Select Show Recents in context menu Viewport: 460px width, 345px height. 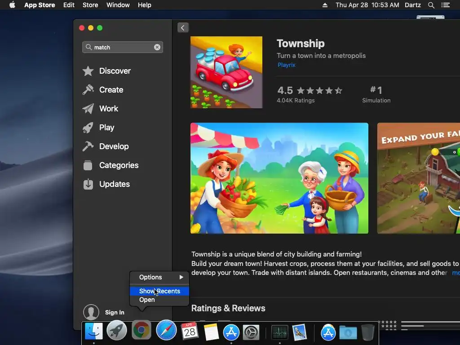(x=159, y=291)
